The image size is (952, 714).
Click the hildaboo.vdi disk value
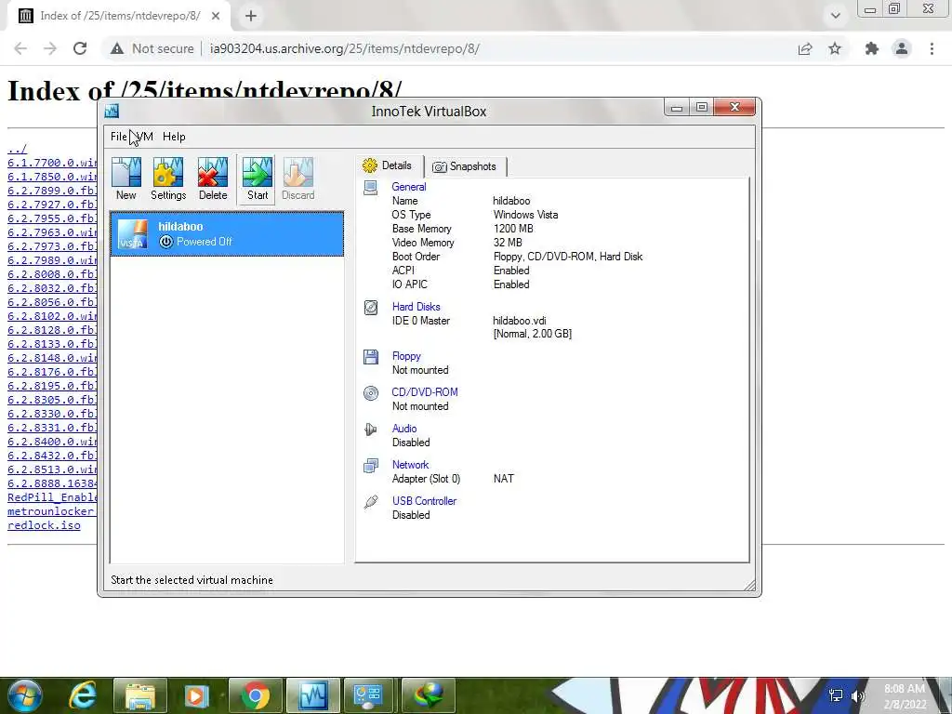click(x=519, y=321)
